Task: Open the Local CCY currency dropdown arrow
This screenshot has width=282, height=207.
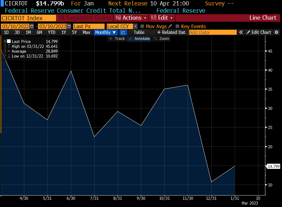Action: (136, 26)
